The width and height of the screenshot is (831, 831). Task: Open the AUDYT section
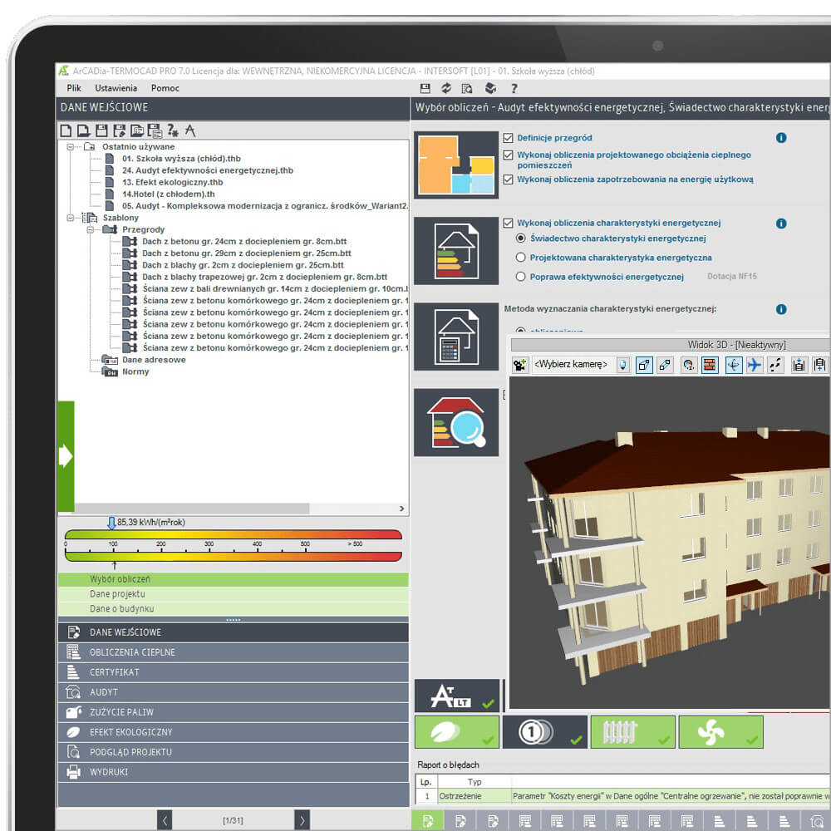point(234,693)
